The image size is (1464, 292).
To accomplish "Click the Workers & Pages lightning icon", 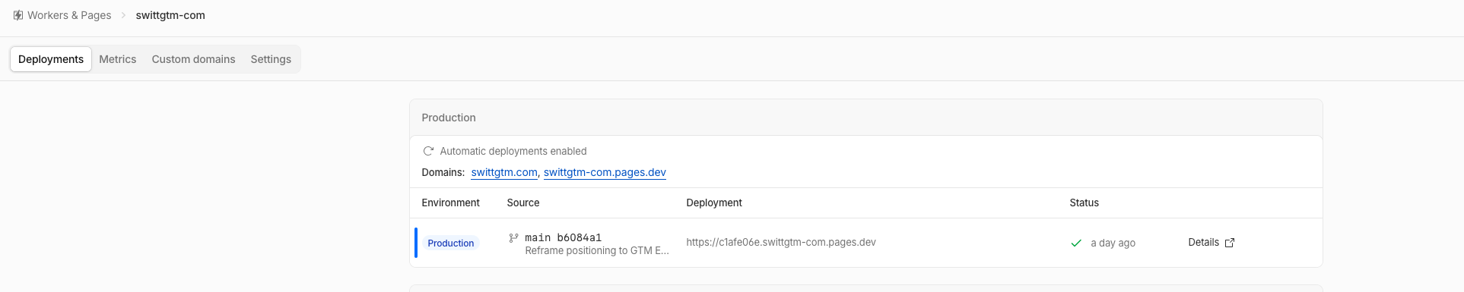I will point(18,15).
